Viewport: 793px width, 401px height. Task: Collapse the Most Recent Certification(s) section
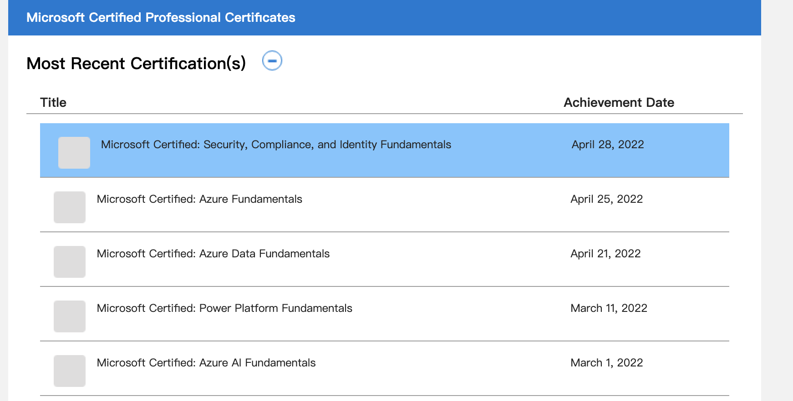click(272, 61)
